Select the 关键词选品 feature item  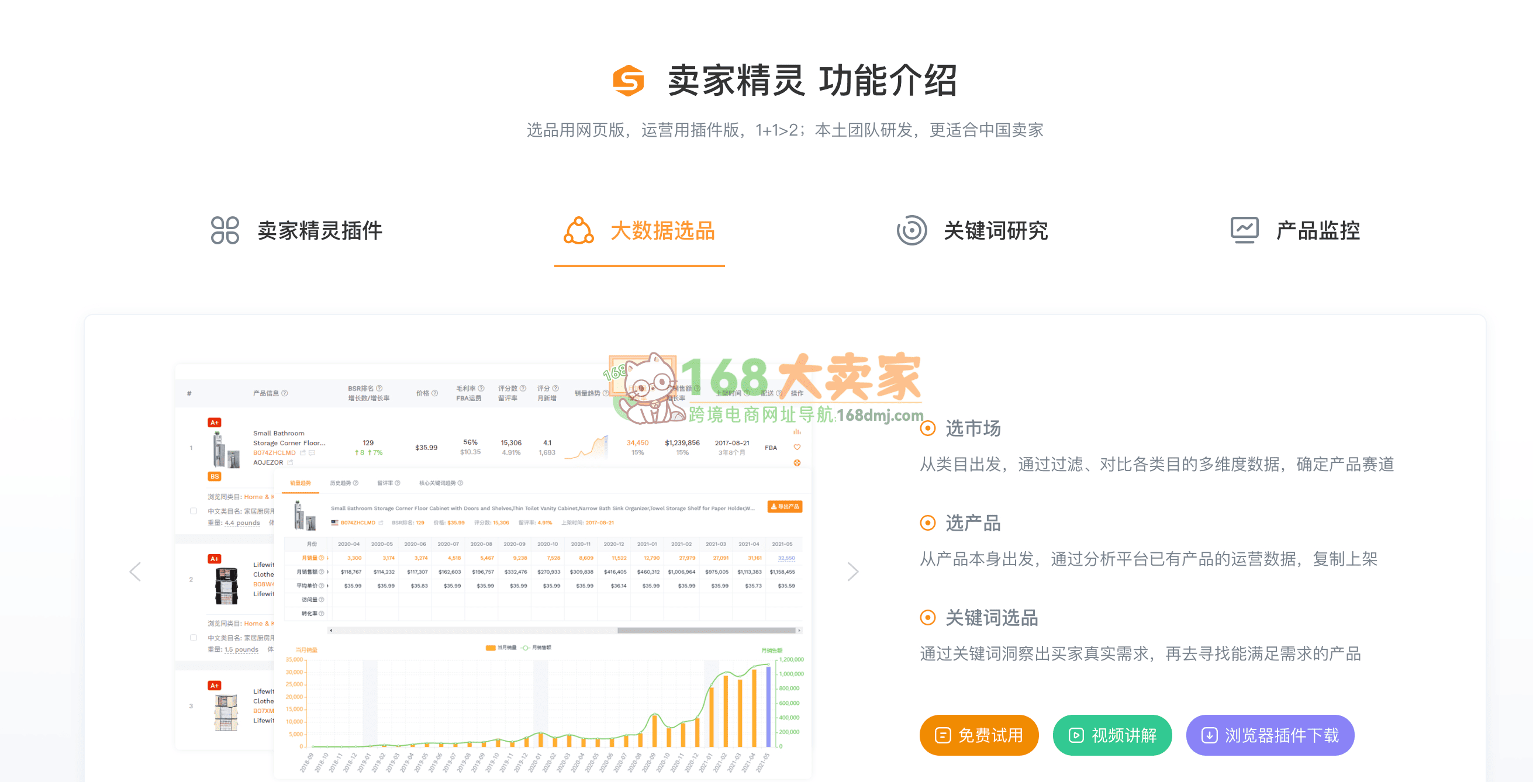[x=979, y=617]
